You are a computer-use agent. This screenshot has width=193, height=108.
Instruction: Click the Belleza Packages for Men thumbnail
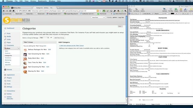click(x=25, y=50)
